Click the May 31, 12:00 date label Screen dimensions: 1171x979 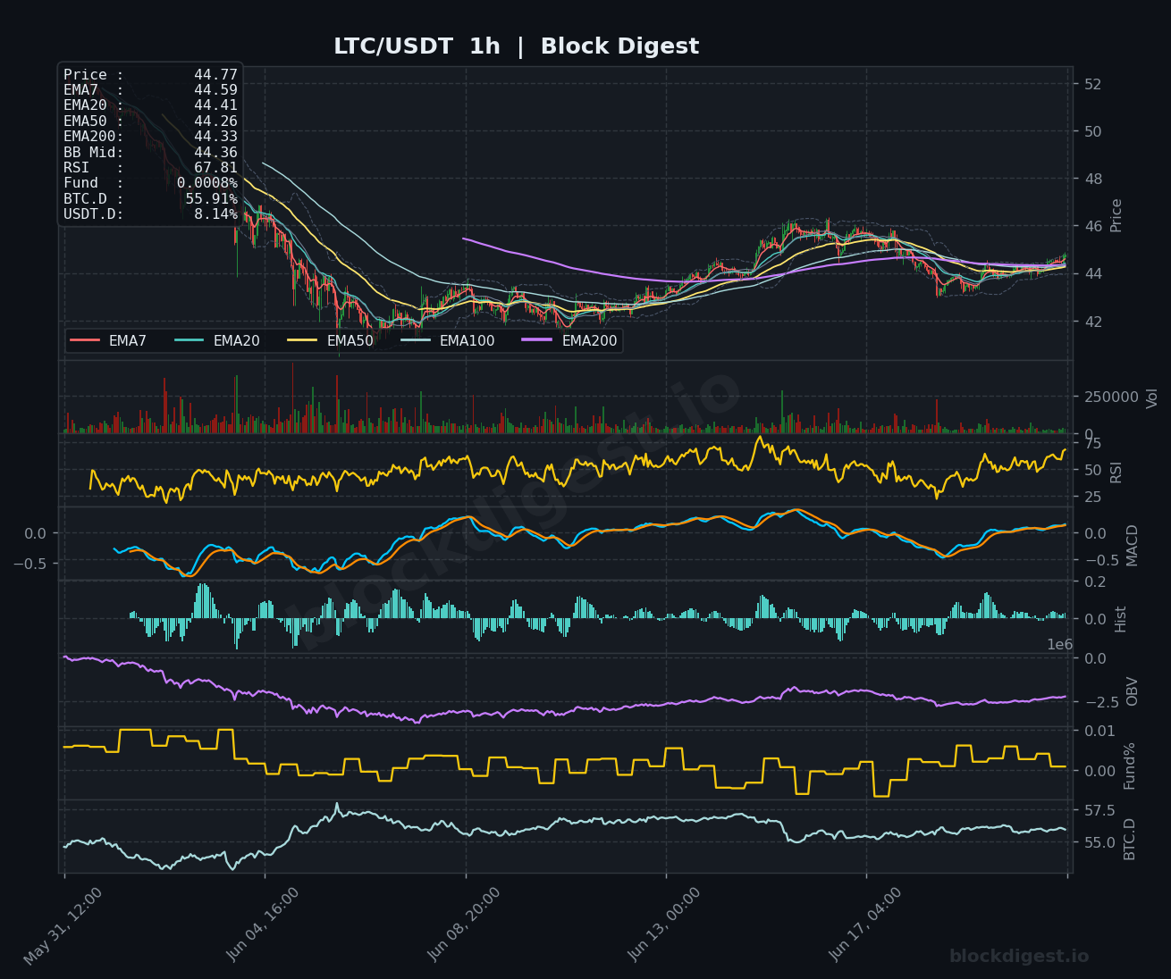coord(63,926)
